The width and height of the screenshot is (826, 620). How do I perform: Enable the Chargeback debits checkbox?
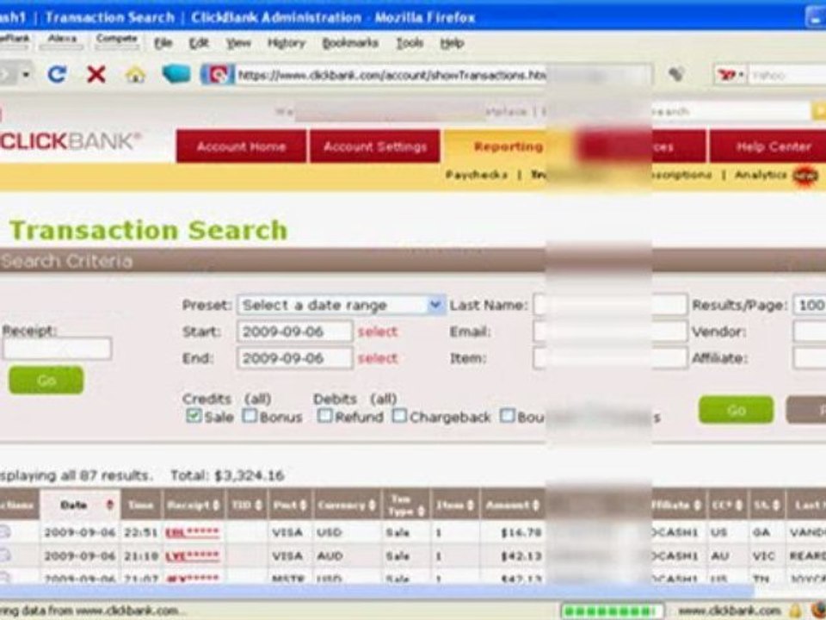click(399, 415)
